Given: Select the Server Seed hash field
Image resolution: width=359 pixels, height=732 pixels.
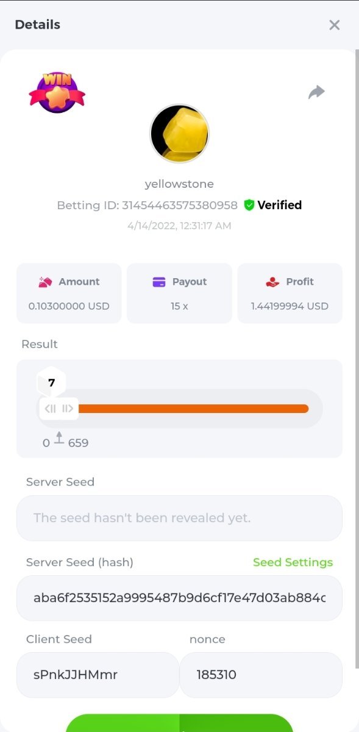Looking at the screenshot, I should coord(179,598).
